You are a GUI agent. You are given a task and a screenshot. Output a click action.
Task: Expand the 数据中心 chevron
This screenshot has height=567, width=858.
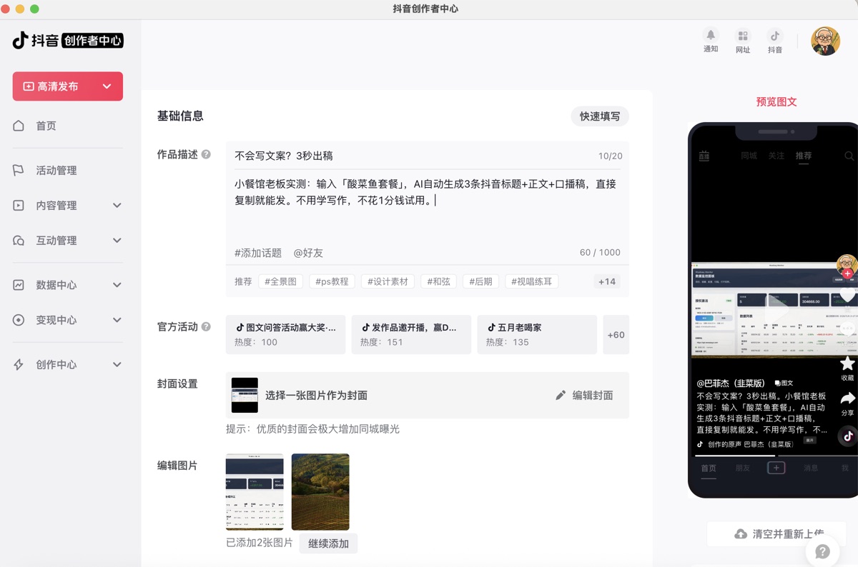(117, 285)
